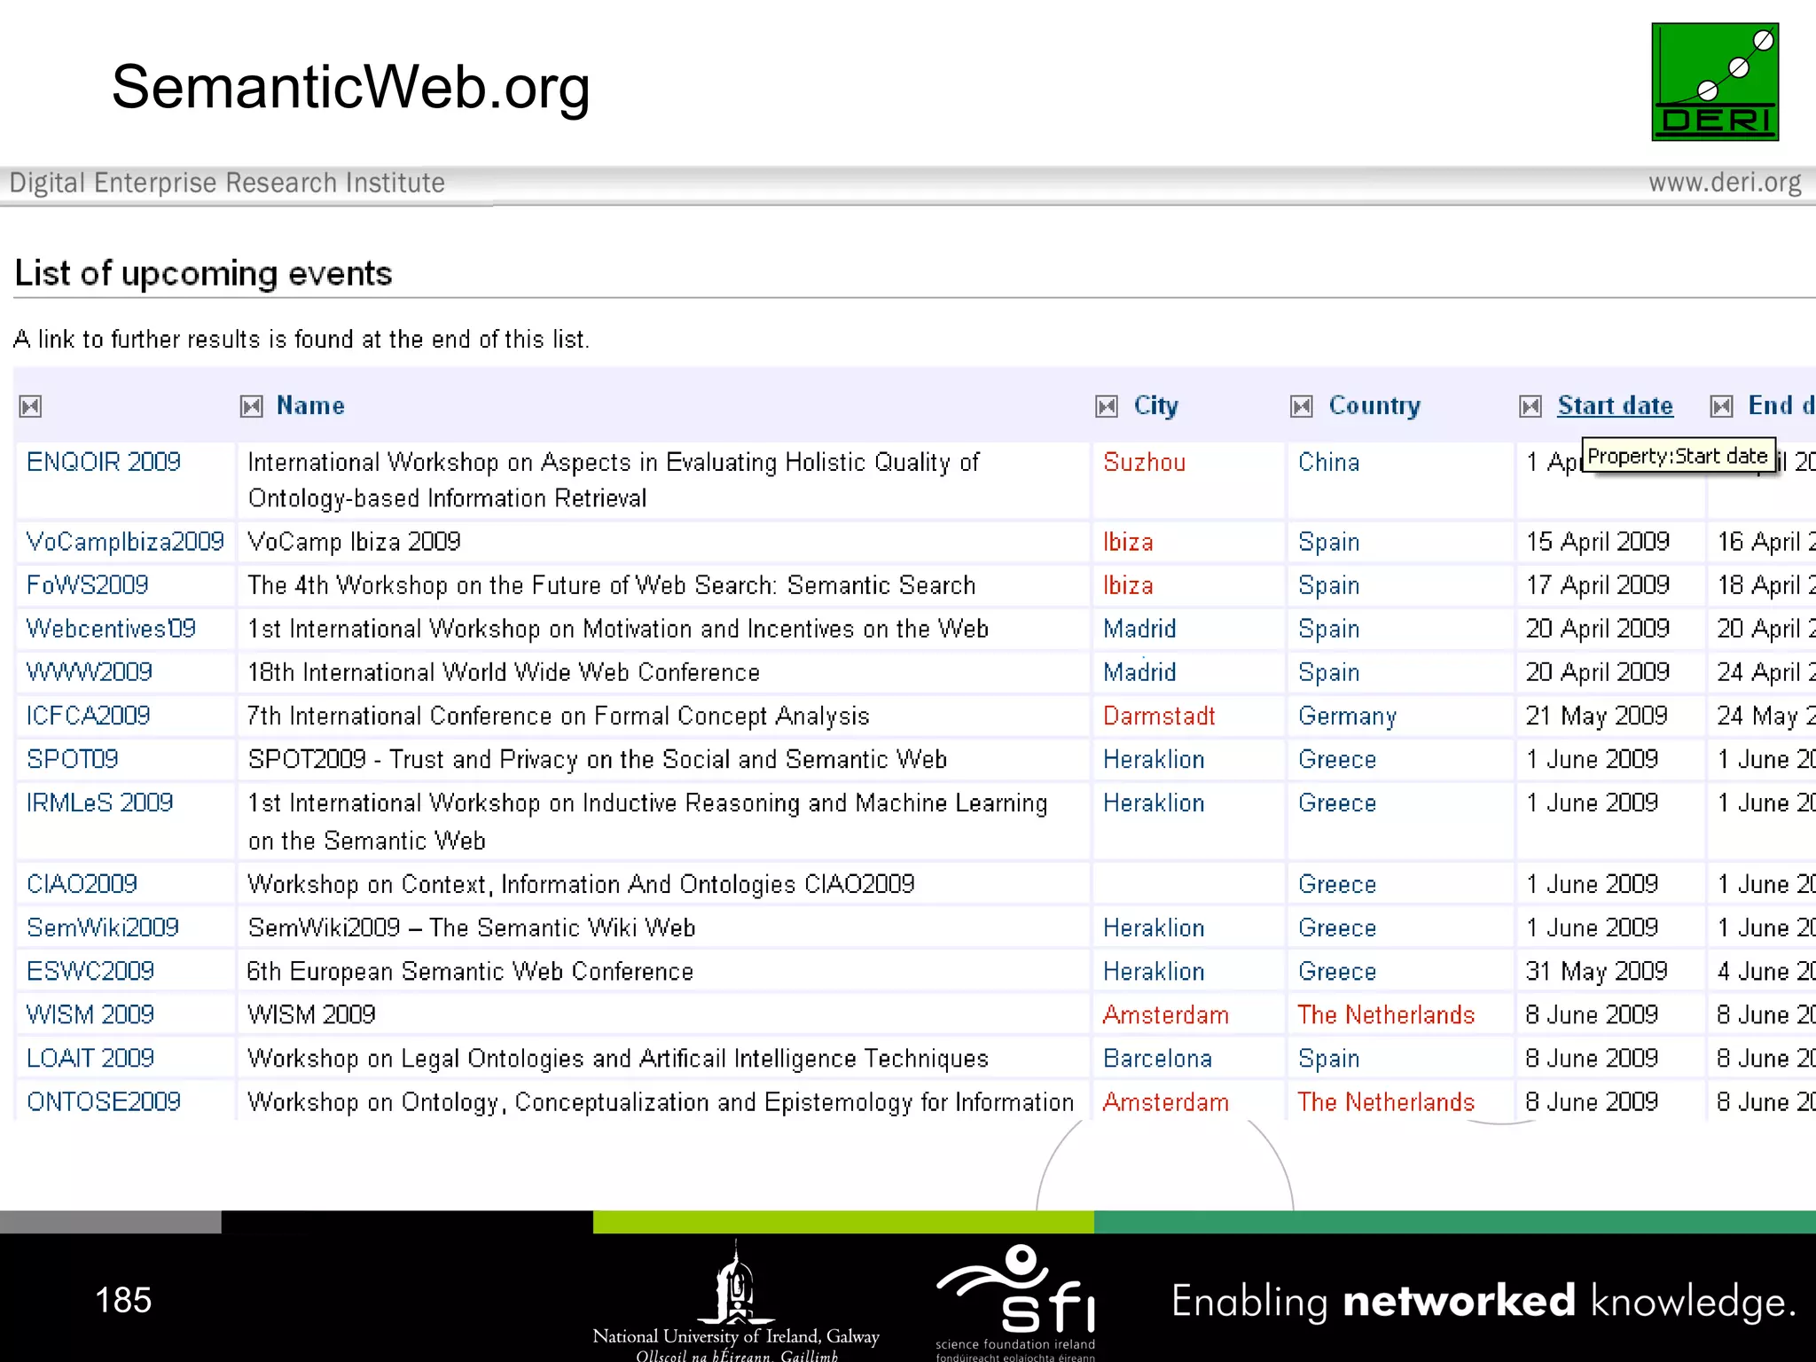Click the sort icon beside the Name header
Image resolution: width=1816 pixels, height=1362 pixels.
[252, 406]
